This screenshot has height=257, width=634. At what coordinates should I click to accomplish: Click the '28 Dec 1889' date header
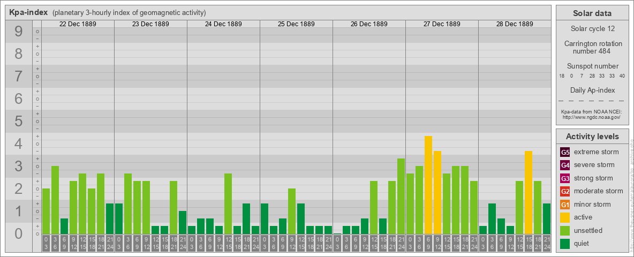[514, 24]
